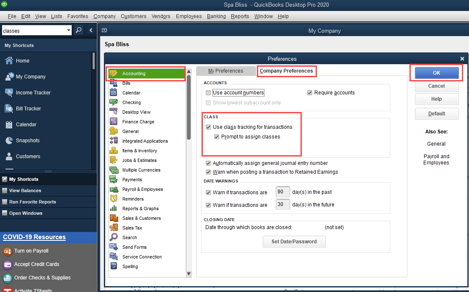Restore settings with Default button

[x=436, y=114]
